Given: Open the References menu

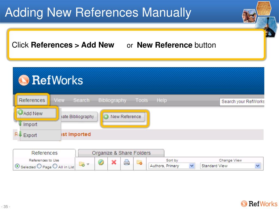Looking at the screenshot, I should (x=32, y=100).
